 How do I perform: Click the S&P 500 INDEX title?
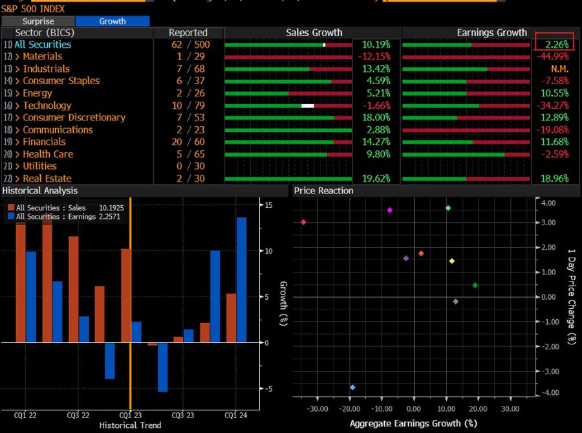point(33,9)
